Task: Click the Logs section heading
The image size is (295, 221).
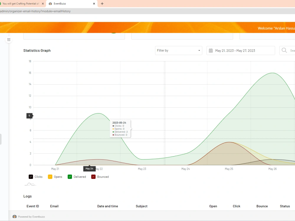Action: tap(27, 196)
